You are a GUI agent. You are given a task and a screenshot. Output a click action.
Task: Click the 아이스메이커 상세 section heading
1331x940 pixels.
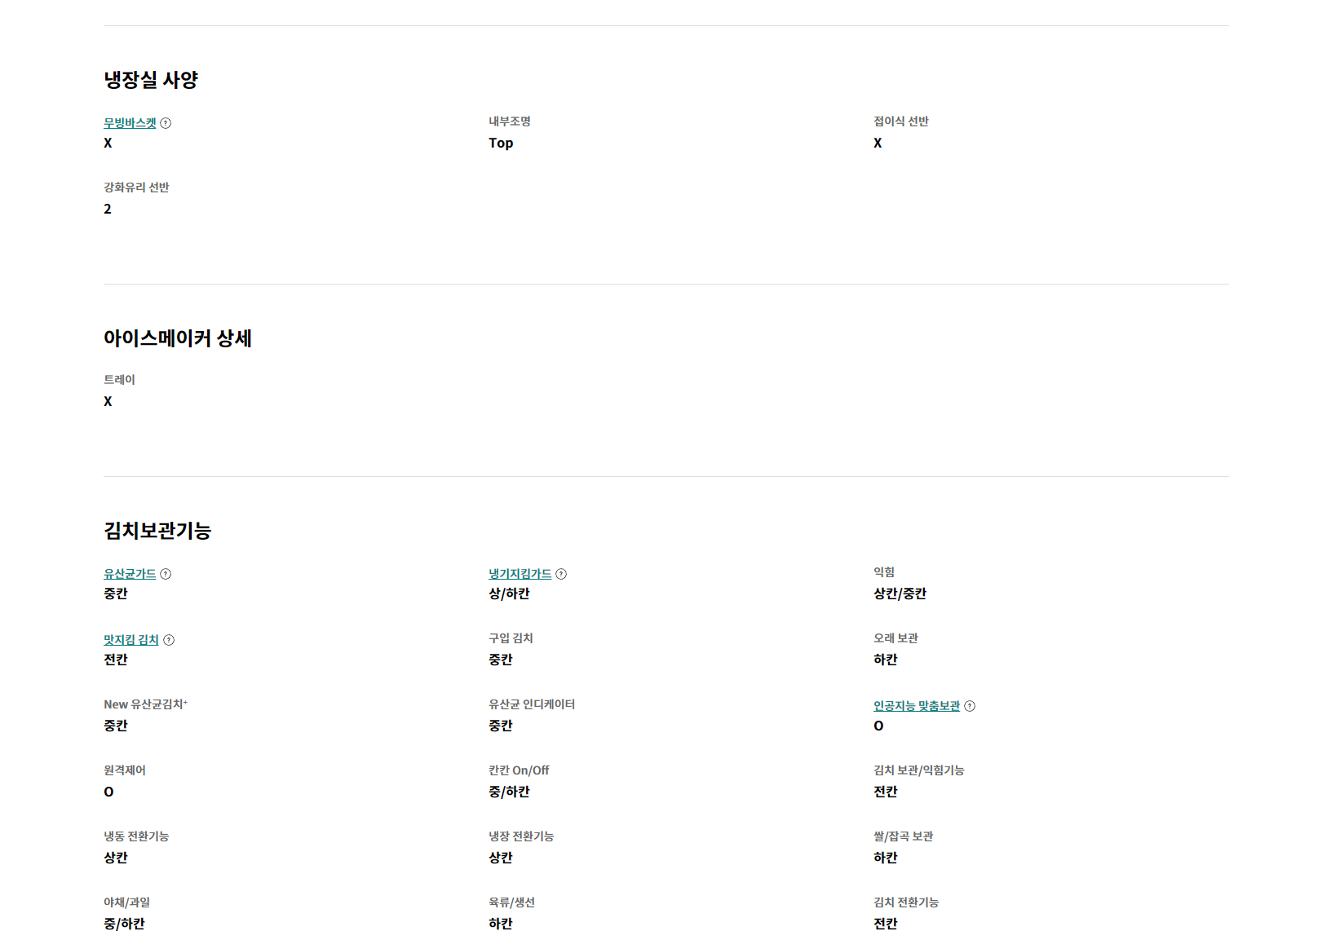pyautogui.click(x=178, y=338)
